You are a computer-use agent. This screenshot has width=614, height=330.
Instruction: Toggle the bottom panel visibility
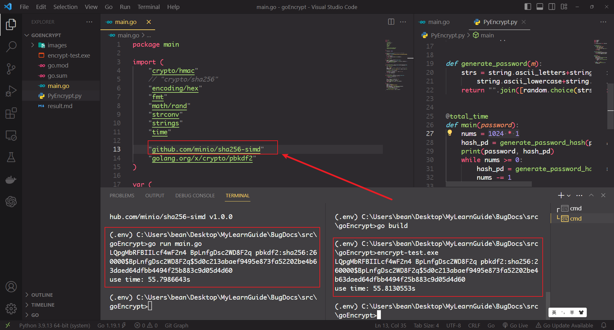click(x=540, y=7)
